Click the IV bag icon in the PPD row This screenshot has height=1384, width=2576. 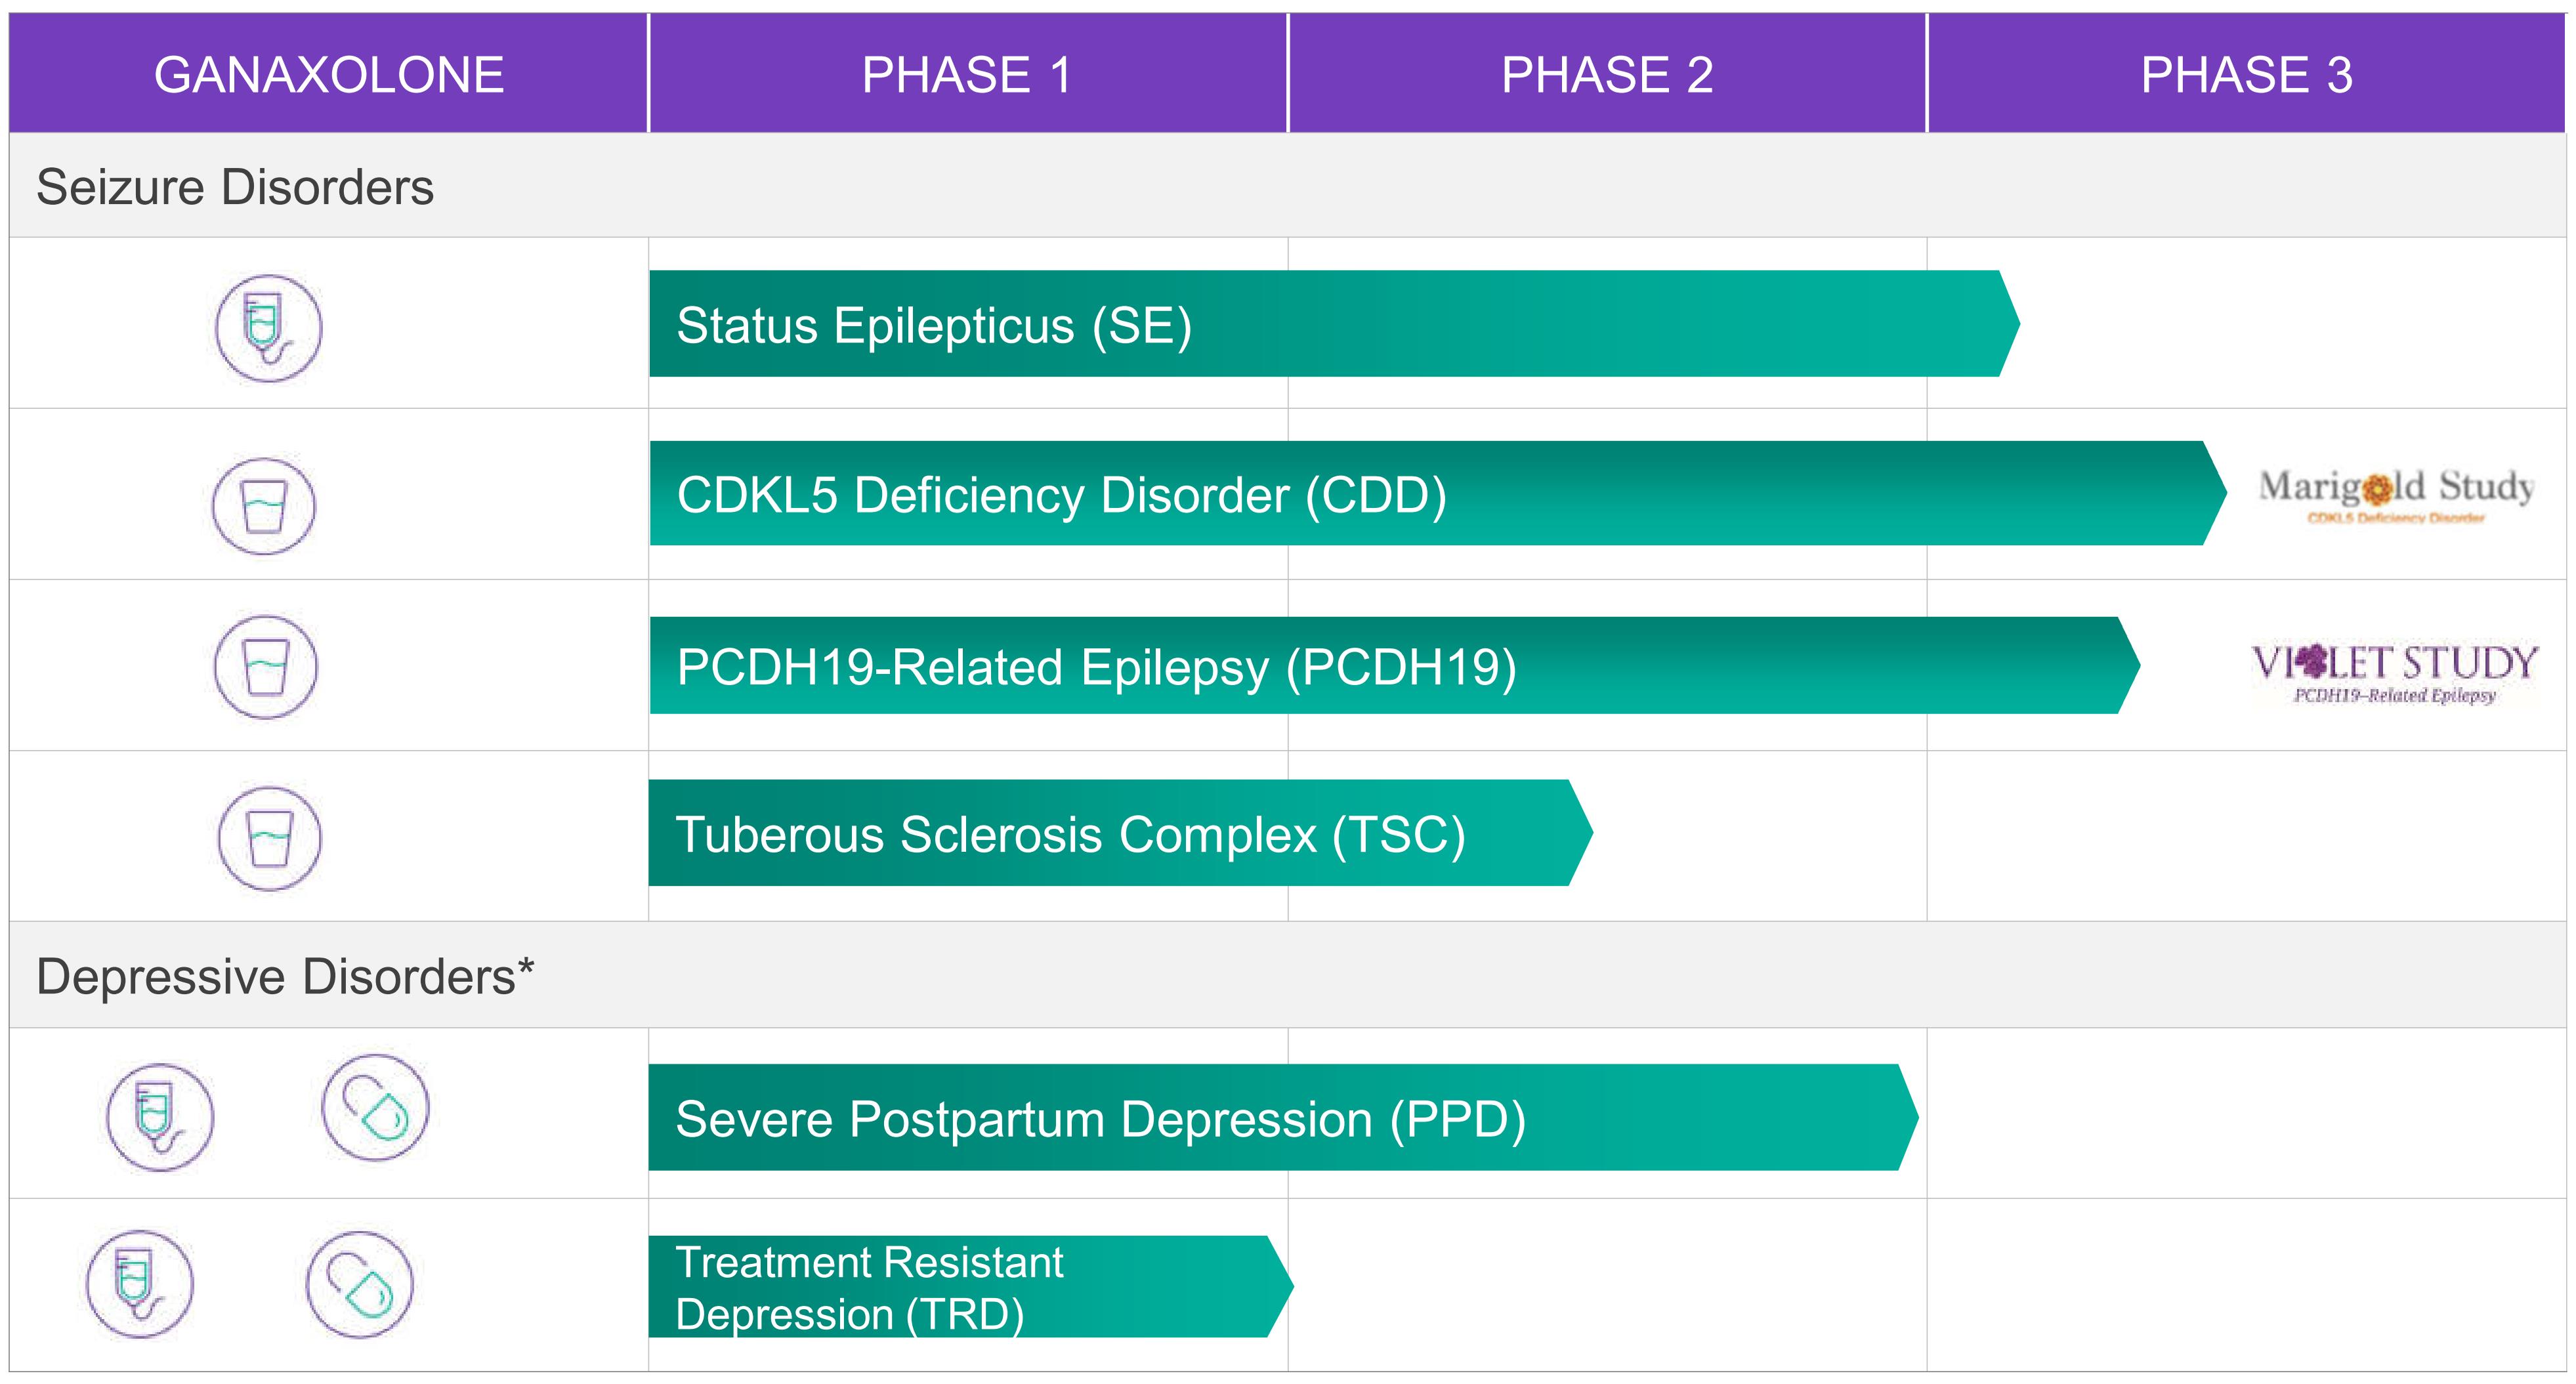point(160,1117)
